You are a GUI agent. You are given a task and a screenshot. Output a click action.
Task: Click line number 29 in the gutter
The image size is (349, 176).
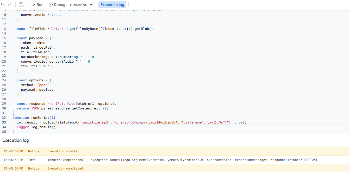click(4, 104)
